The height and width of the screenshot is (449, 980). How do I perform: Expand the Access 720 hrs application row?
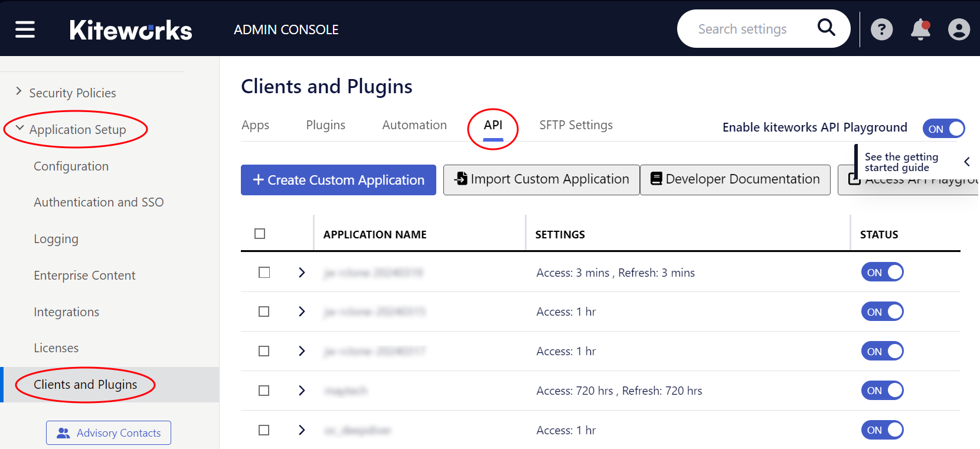tap(302, 391)
